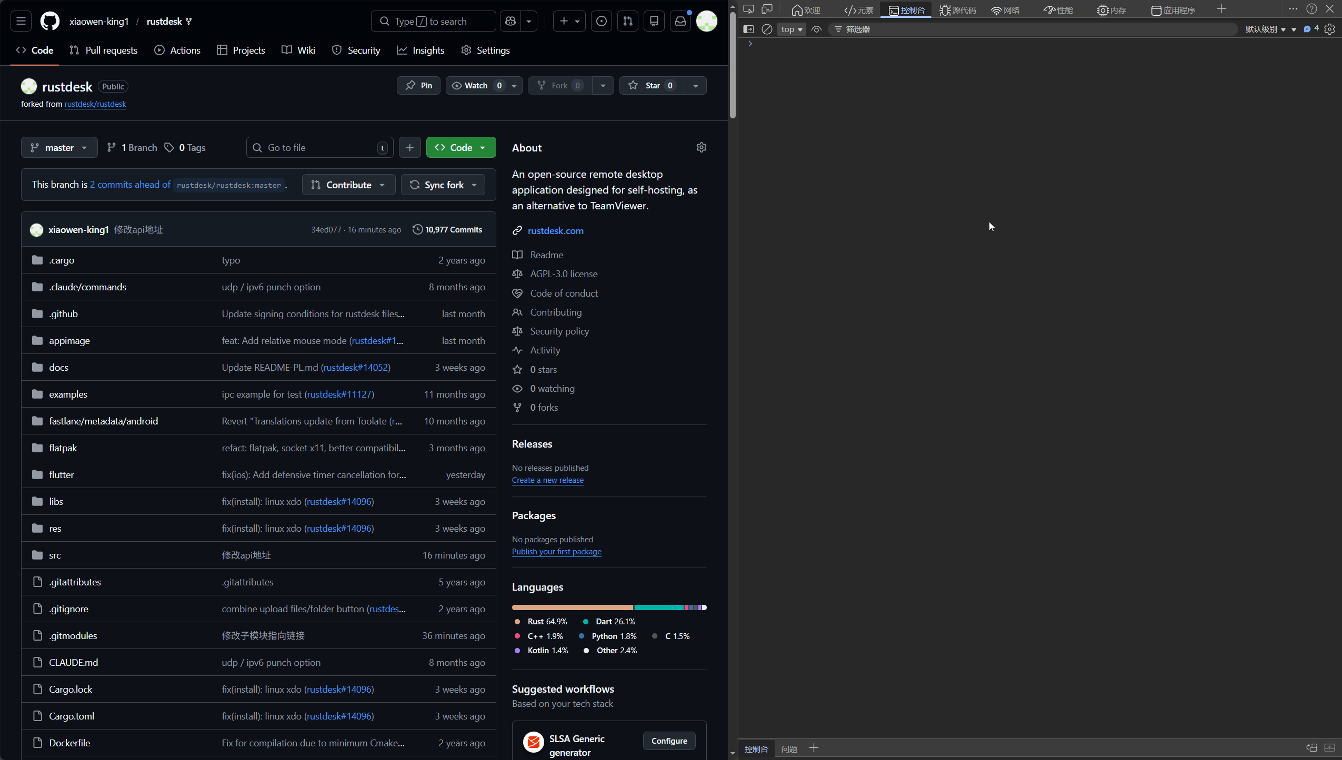Expand the Sync fork dropdown
1342x760 pixels.
(x=443, y=185)
